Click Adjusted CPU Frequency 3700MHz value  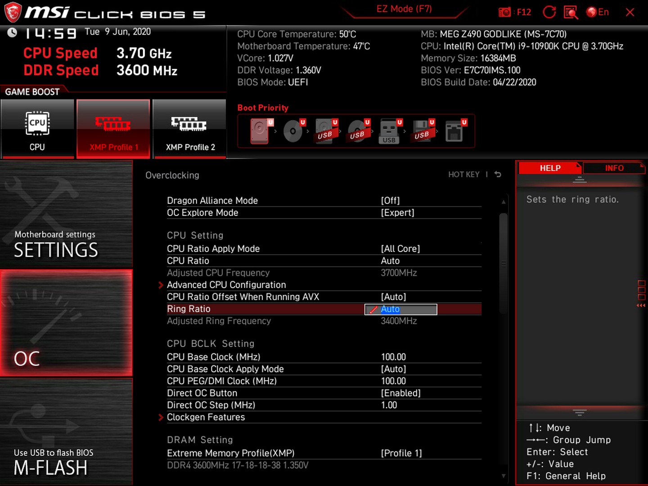click(399, 273)
